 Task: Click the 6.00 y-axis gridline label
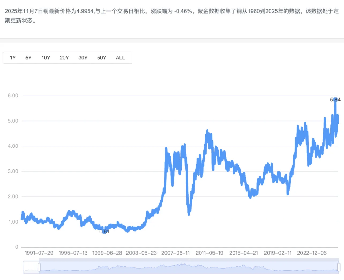(13, 95)
